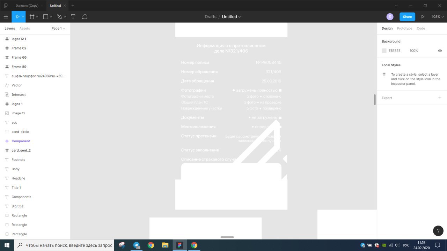
Task: Click the E5E5E5 background color swatch
Action: pos(384,51)
